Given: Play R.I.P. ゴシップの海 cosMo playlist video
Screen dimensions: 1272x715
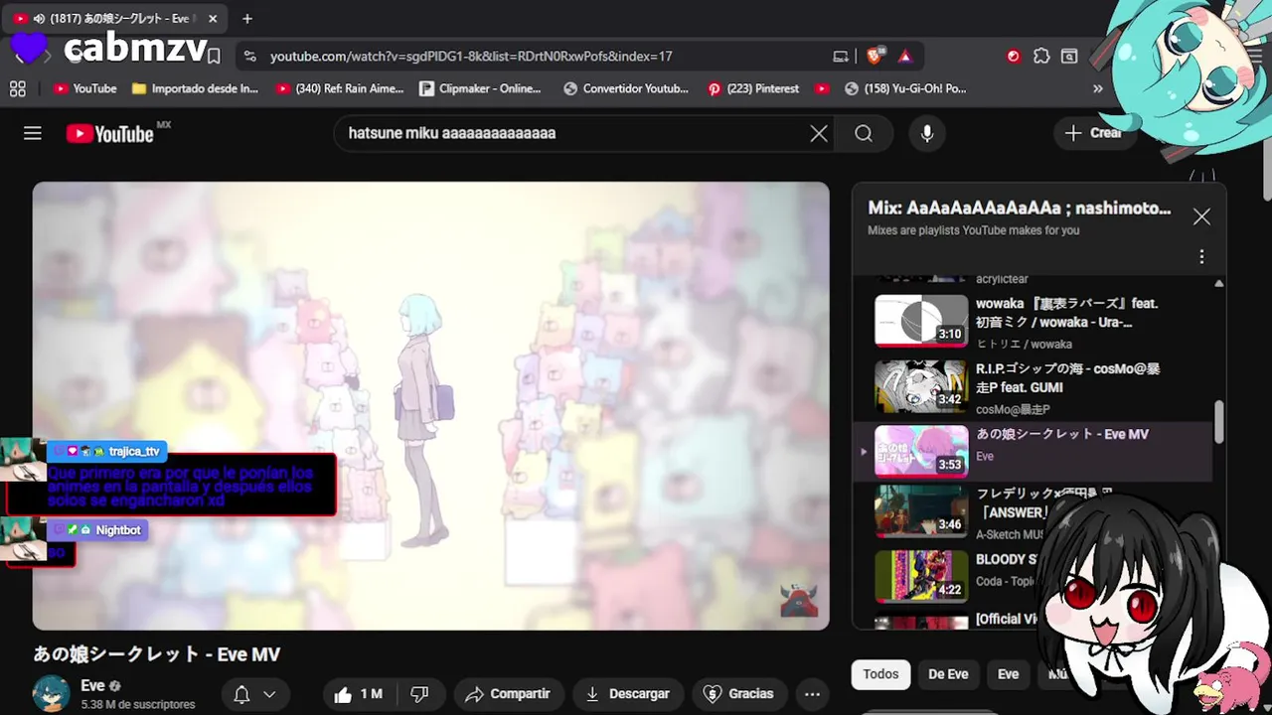Looking at the screenshot, I should [x=921, y=386].
